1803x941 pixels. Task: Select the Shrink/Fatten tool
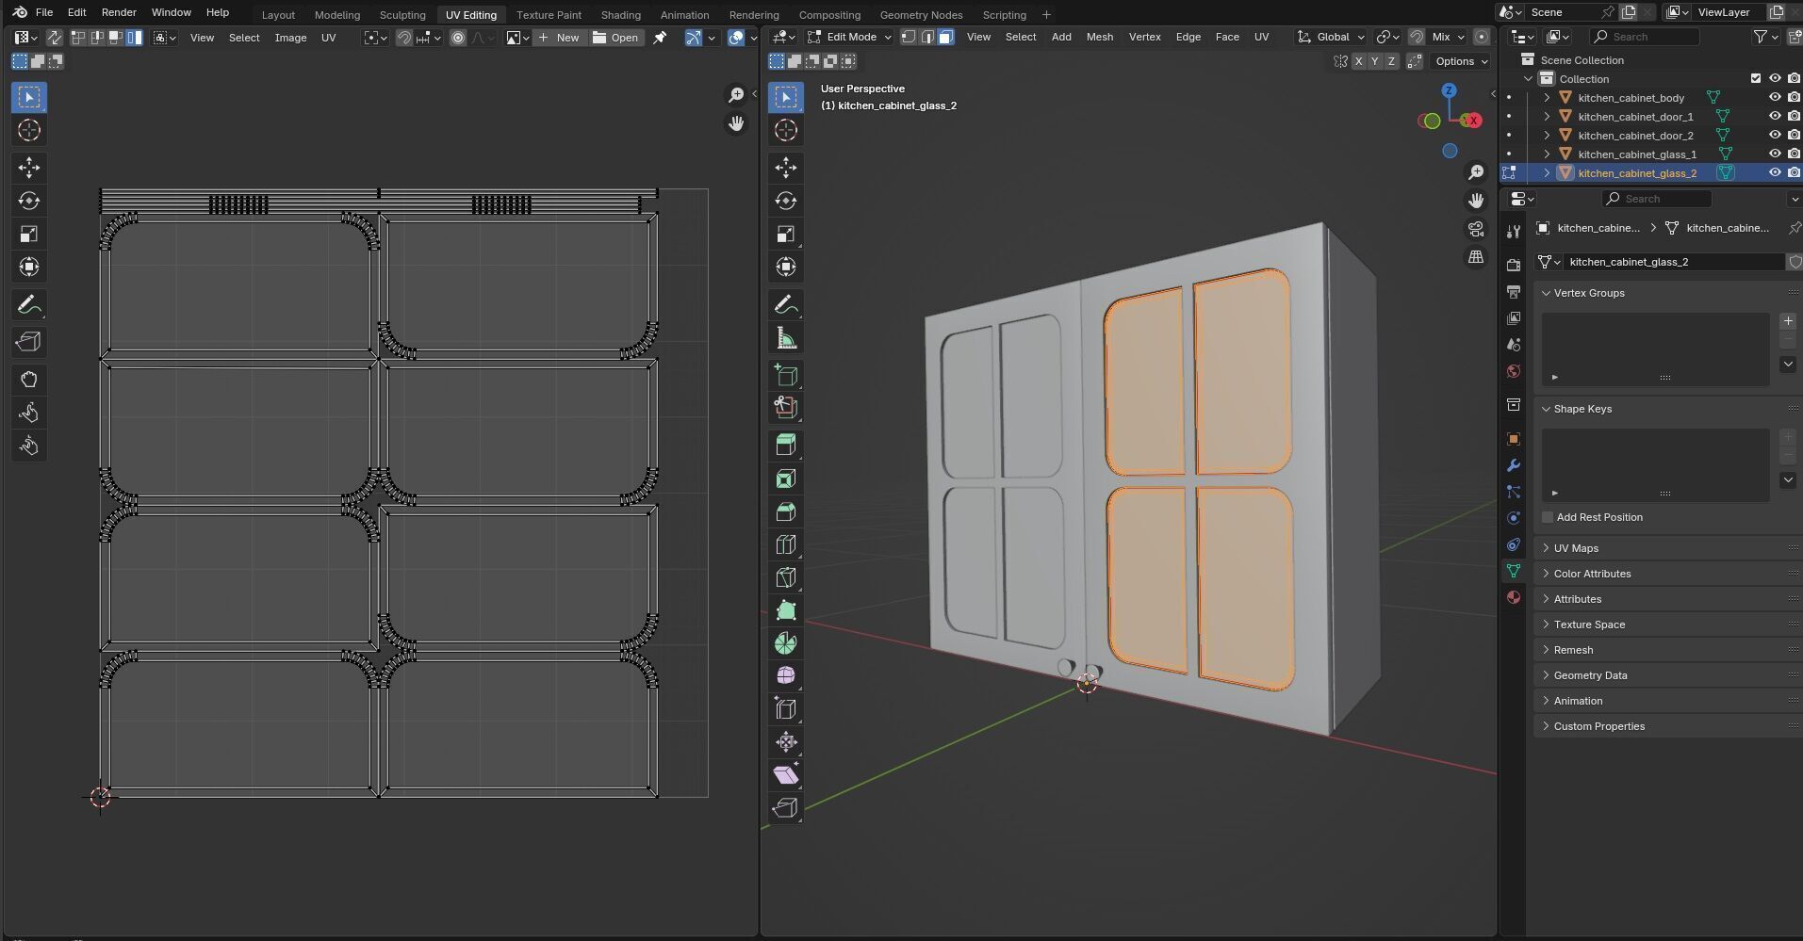click(786, 742)
